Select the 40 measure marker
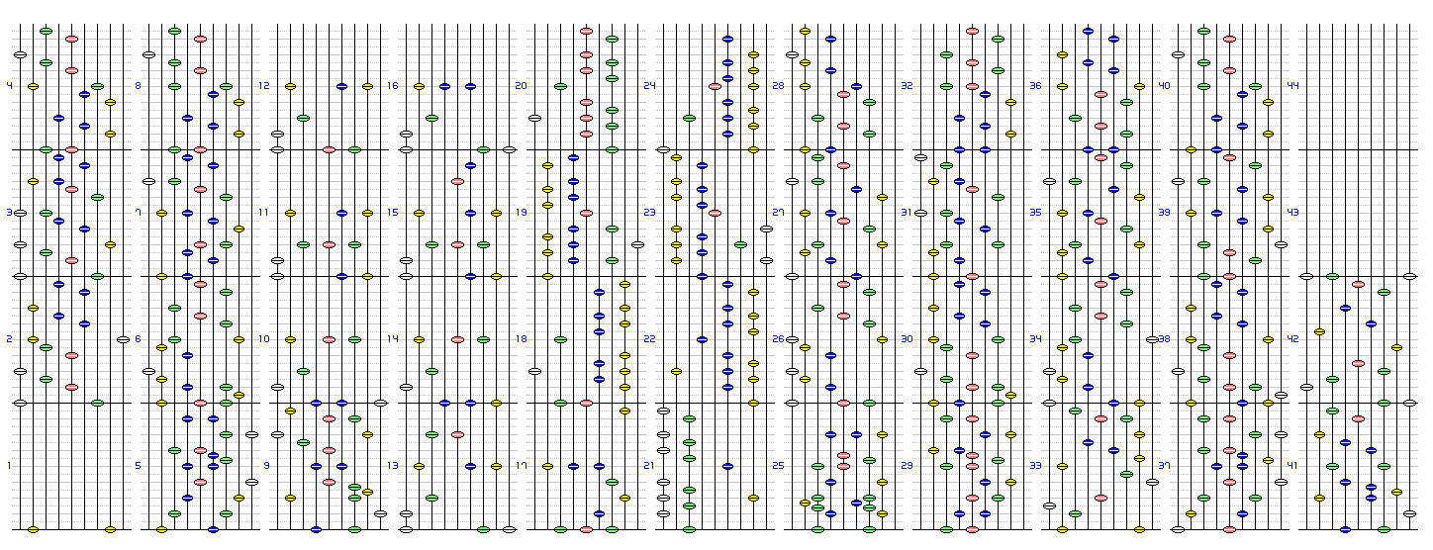The image size is (1433, 550). pyautogui.click(x=1164, y=86)
